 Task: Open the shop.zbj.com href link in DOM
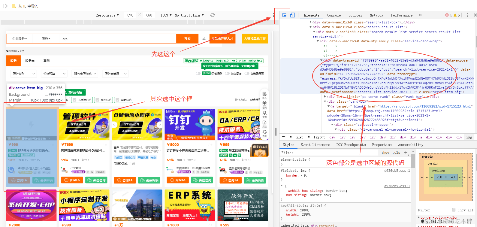point(425,106)
